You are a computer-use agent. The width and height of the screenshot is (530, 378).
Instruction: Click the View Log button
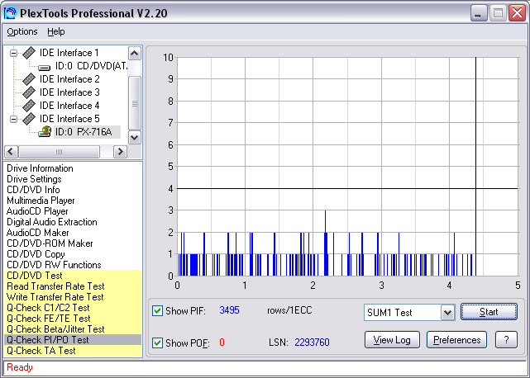point(392,340)
